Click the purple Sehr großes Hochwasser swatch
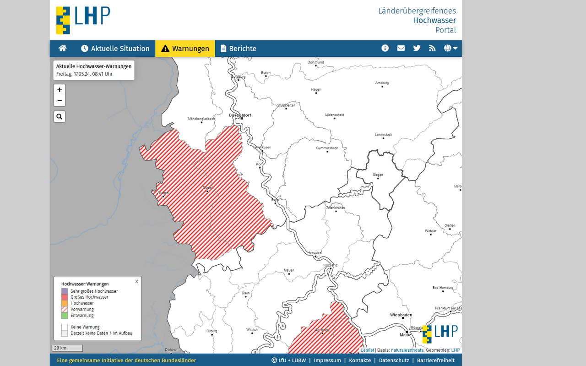 pos(65,291)
